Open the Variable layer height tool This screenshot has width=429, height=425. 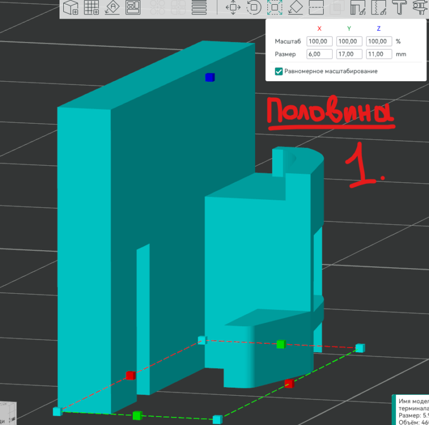click(199, 7)
